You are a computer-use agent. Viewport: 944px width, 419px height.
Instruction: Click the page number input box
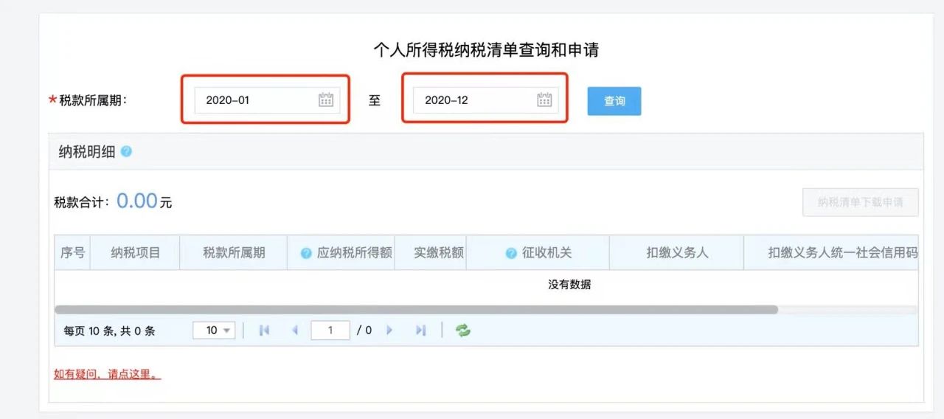coord(330,330)
